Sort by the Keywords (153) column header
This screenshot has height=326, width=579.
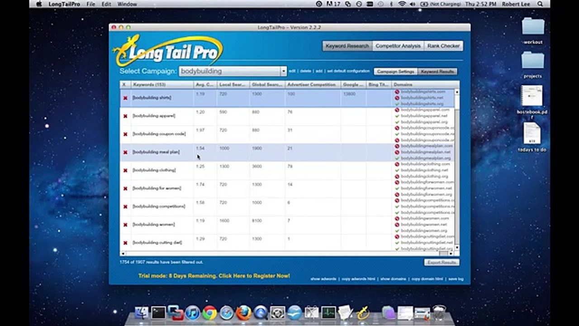[x=162, y=85]
